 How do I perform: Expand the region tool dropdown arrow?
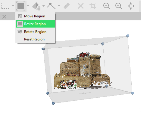(28, 6)
